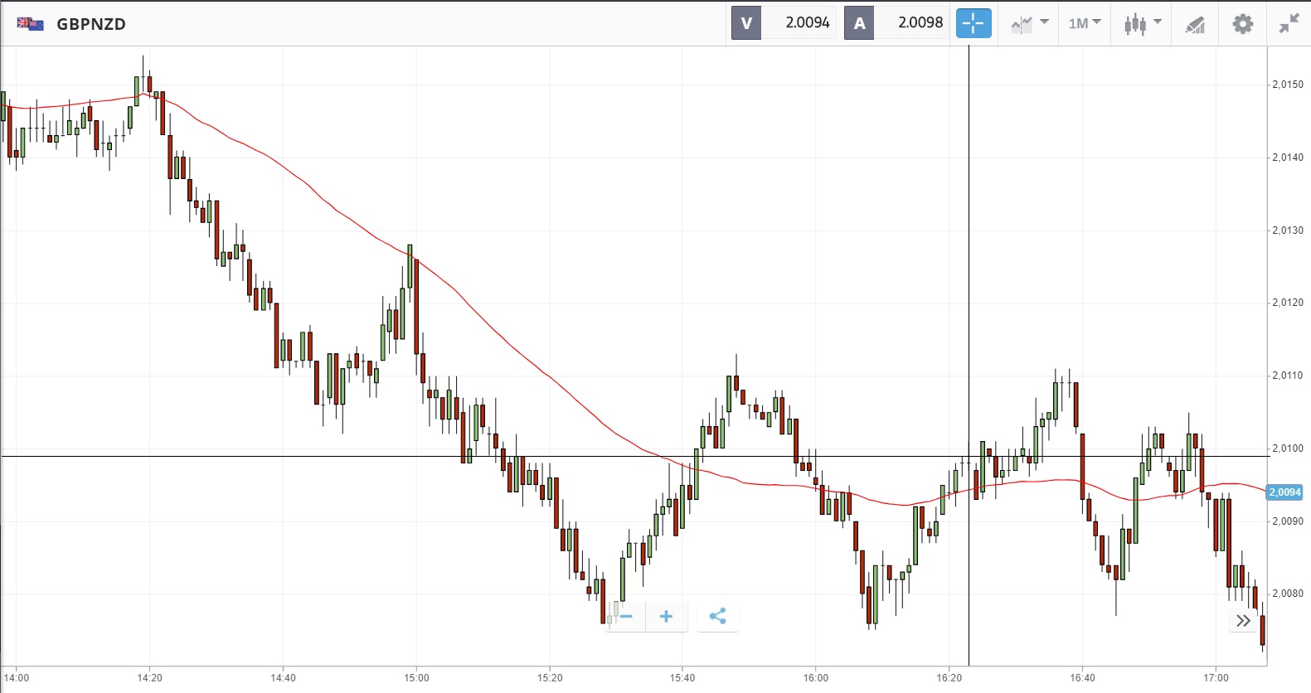
Task: Click the current price tag 2,0094
Action: (1284, 492)
